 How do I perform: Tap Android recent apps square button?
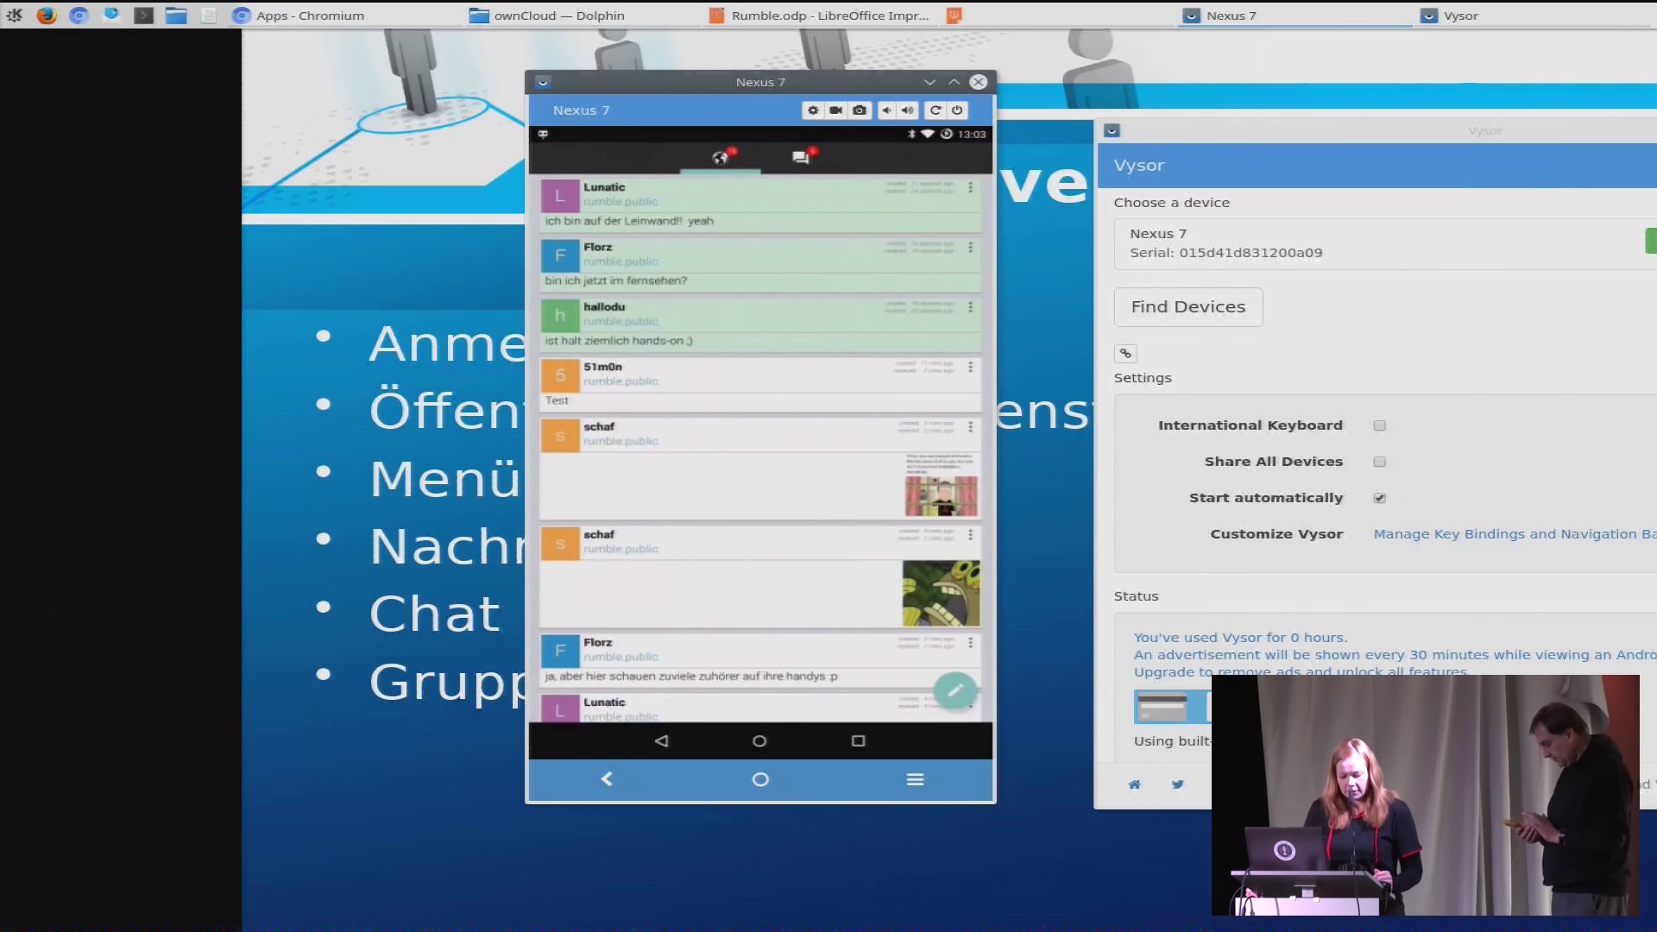[858, 740]
